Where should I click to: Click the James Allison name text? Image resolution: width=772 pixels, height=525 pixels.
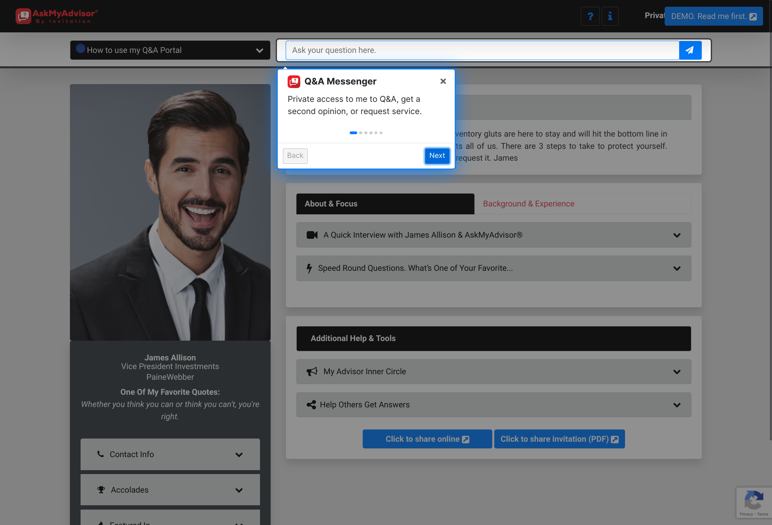click(x=170, y=358)
